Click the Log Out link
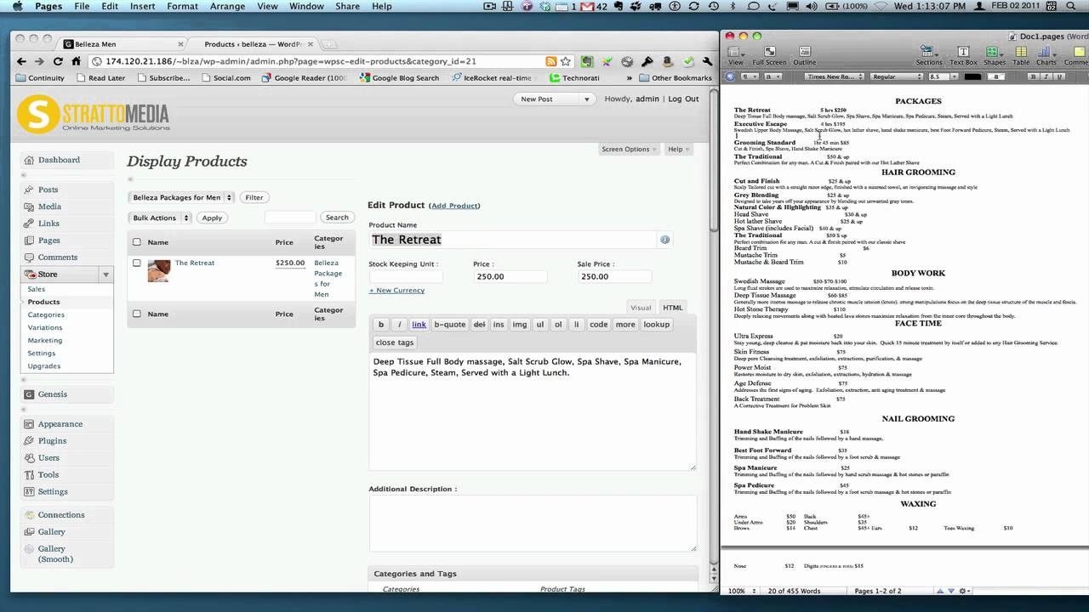The height and width of the screenshot is (612, 1089). point(683,99)
